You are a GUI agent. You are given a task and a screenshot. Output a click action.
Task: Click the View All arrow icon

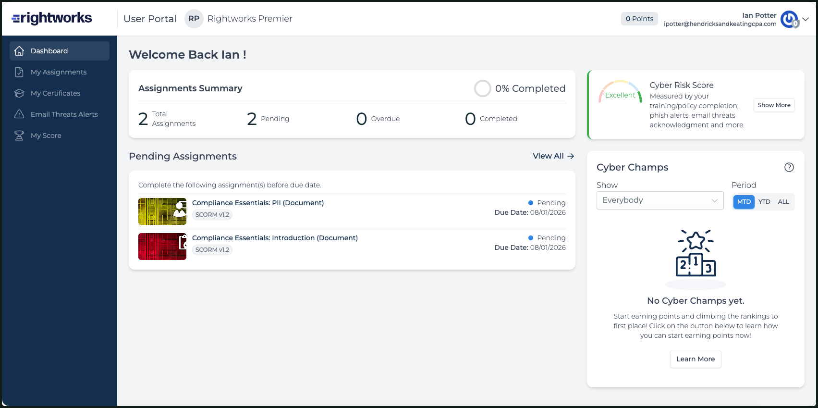click(571, 156)
